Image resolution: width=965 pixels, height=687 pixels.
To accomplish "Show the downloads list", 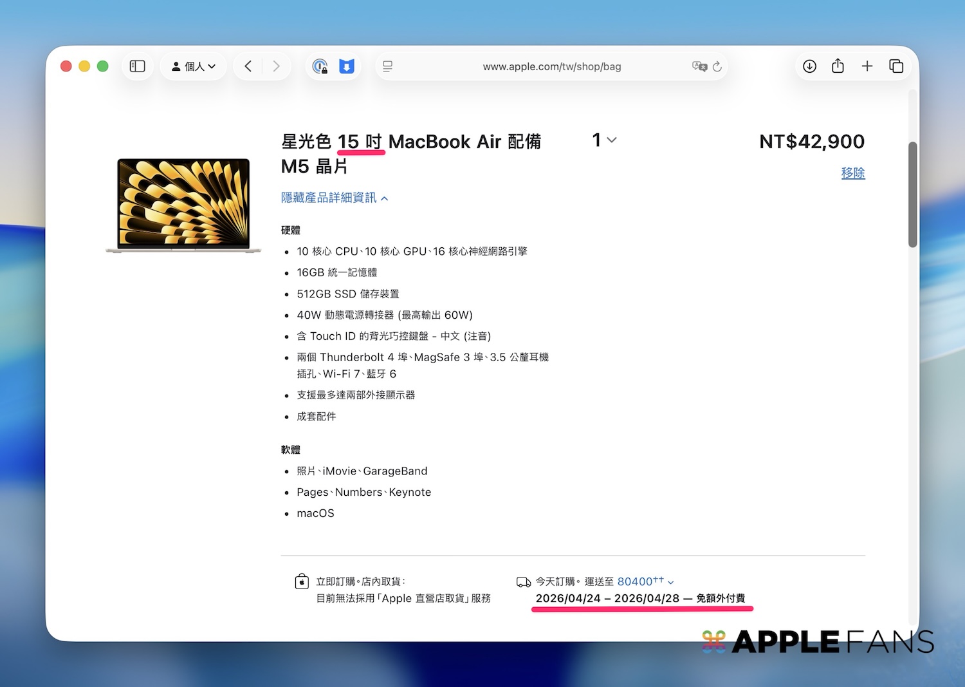I will click(809, 66).
